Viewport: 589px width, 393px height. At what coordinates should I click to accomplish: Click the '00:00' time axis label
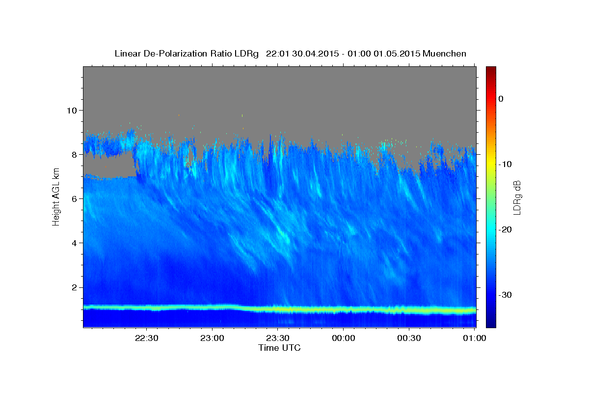(x=343, y=338)
